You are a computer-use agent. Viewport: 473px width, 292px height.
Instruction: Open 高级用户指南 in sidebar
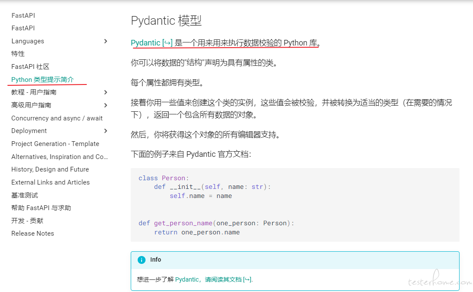click(31, 105)
